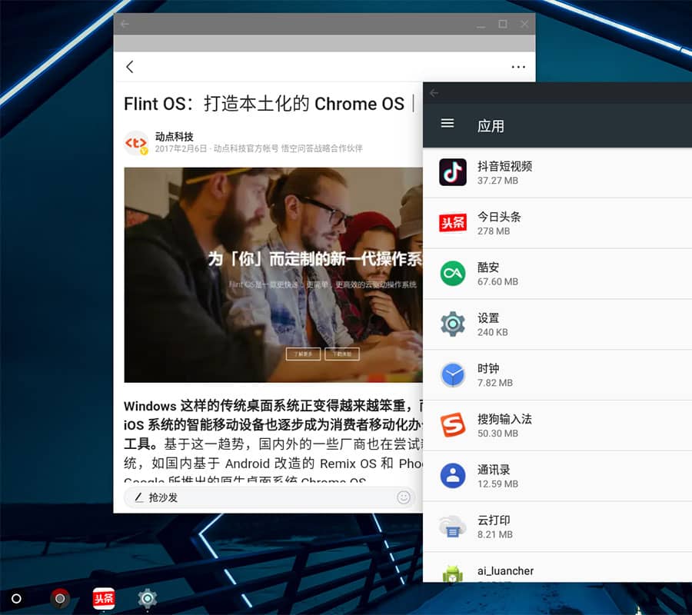Image resolution: width=692 pixels, height=615 pixels.
Task: Click the article window title back arrow
Action: click(x=125, y=24)
